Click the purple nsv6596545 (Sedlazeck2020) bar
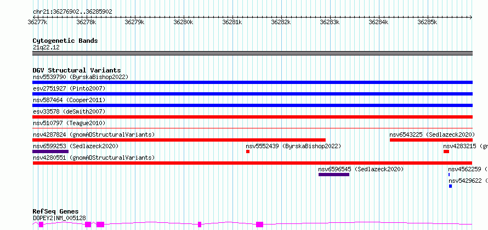488x230 pixels. tap(334, 175)
